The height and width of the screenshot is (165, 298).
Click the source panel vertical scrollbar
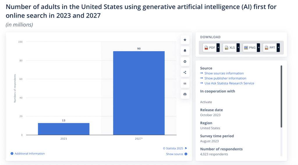tap(281, 96)
